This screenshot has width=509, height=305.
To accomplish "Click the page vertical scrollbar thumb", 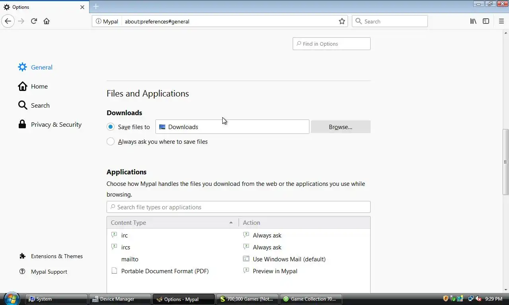I will [506, 161].
